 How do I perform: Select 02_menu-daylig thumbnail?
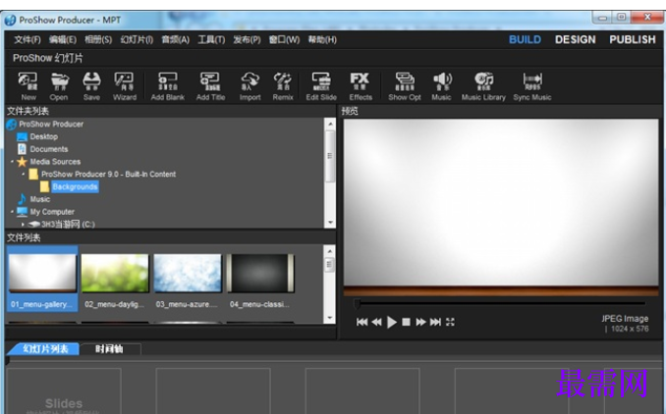115,280
